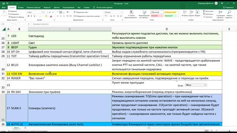Switch to Разметка страницы tab
This screenshot has height=133, width=237.
click(x=34, y=7)
